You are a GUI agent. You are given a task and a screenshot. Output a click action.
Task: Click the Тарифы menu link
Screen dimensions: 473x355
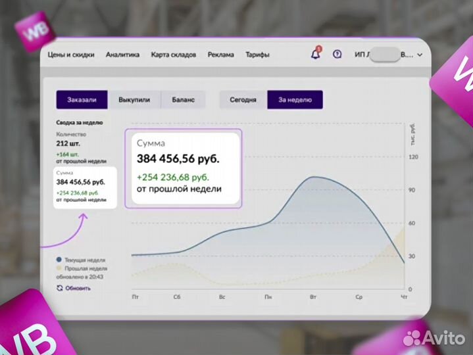pos(258,55)
